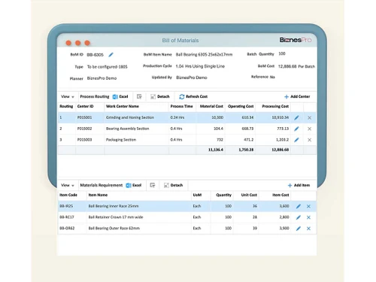Edit the Packaging Section row

pos(296,140)
